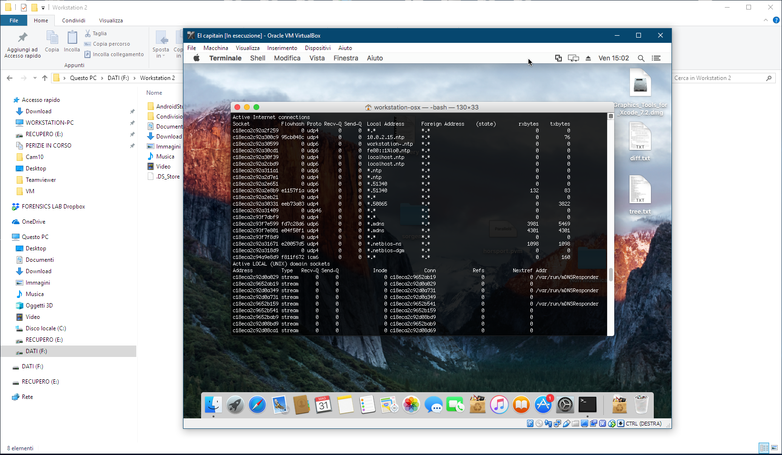The height and width of the screenshot is (455, 782).
Task: Click green zoom button of Terminal window
Action: (x=256, y=107)
